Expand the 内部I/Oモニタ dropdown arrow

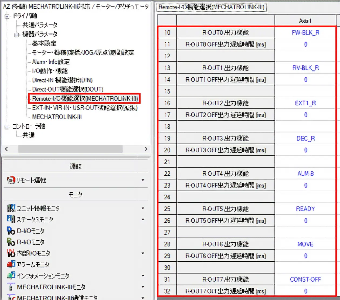(143, 253)
